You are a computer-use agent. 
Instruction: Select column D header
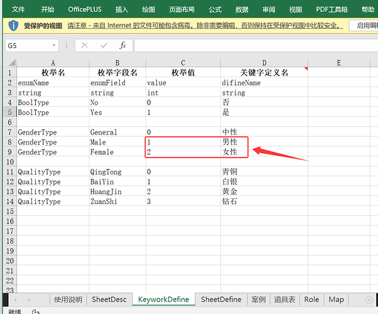pos(264,63)
